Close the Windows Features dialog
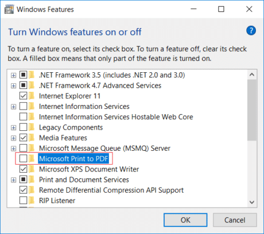264x234 pixels. 249,9
